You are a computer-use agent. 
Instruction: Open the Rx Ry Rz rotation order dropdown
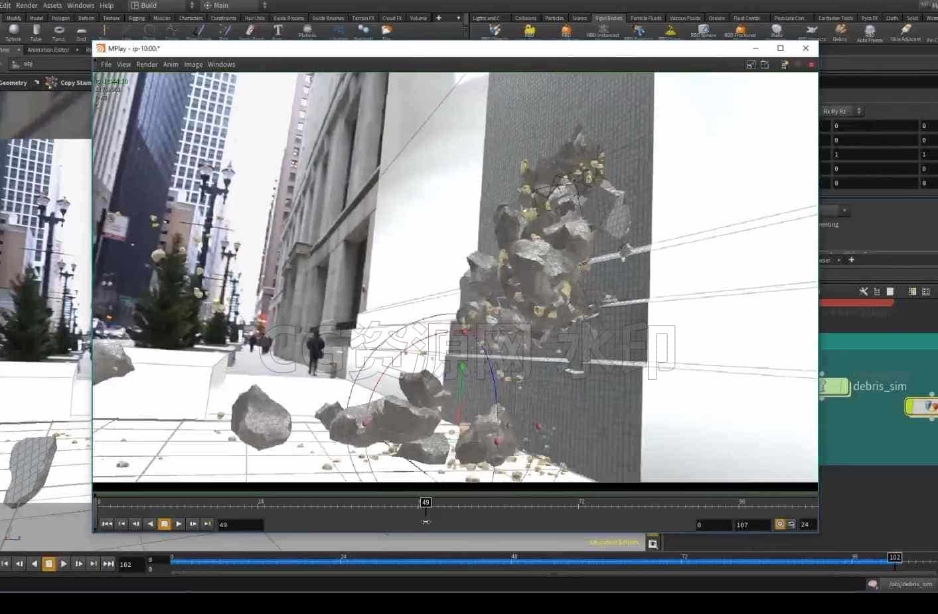841,111
